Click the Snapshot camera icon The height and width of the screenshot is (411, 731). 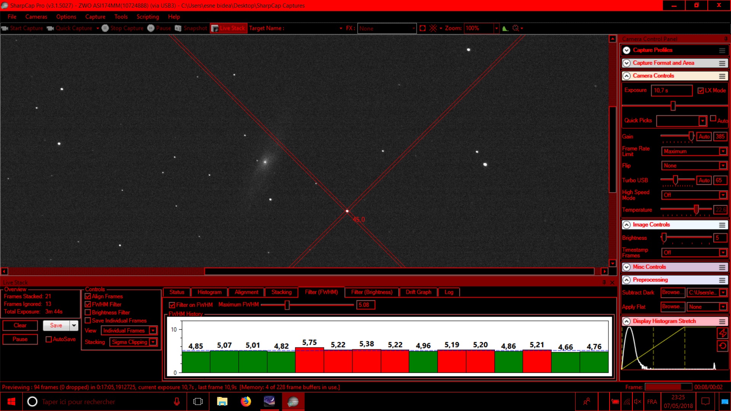[x=178, y=28]
